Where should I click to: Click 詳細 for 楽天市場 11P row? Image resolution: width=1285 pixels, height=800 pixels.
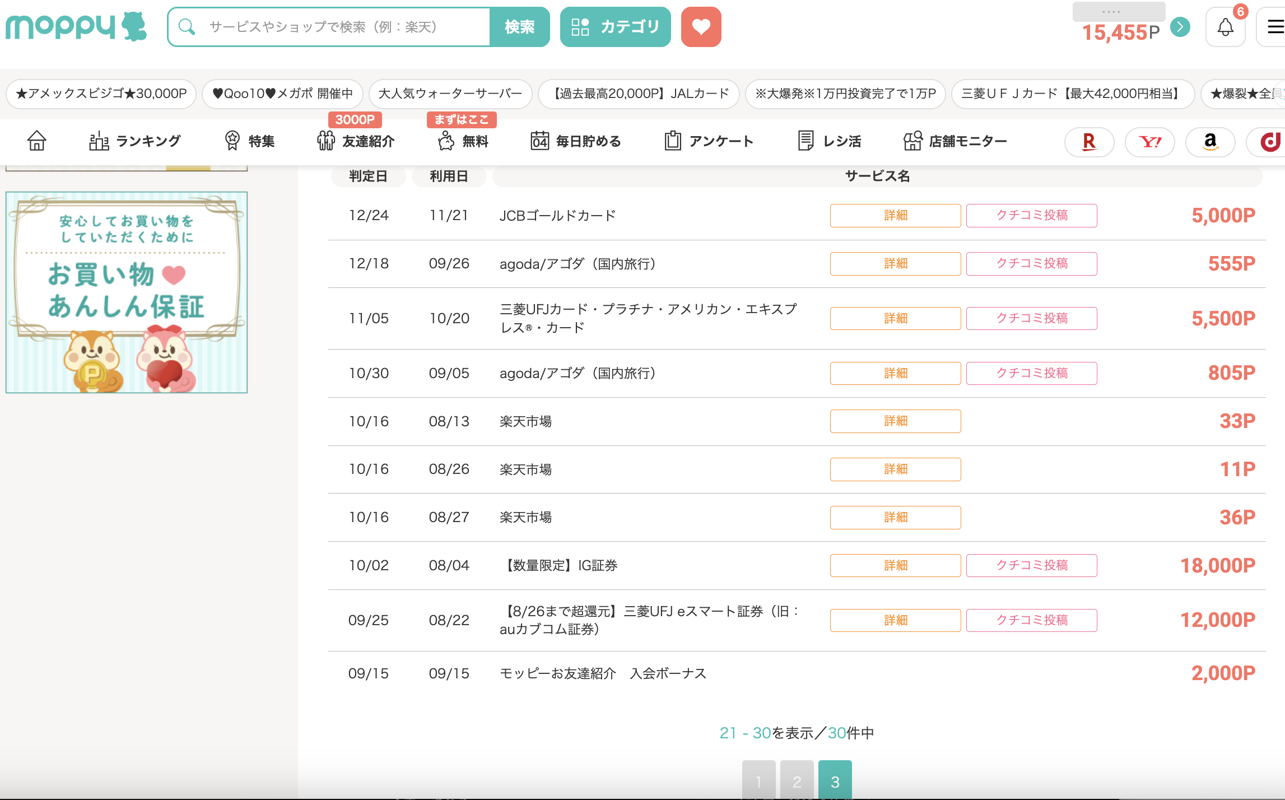click(x=895, y=469)
